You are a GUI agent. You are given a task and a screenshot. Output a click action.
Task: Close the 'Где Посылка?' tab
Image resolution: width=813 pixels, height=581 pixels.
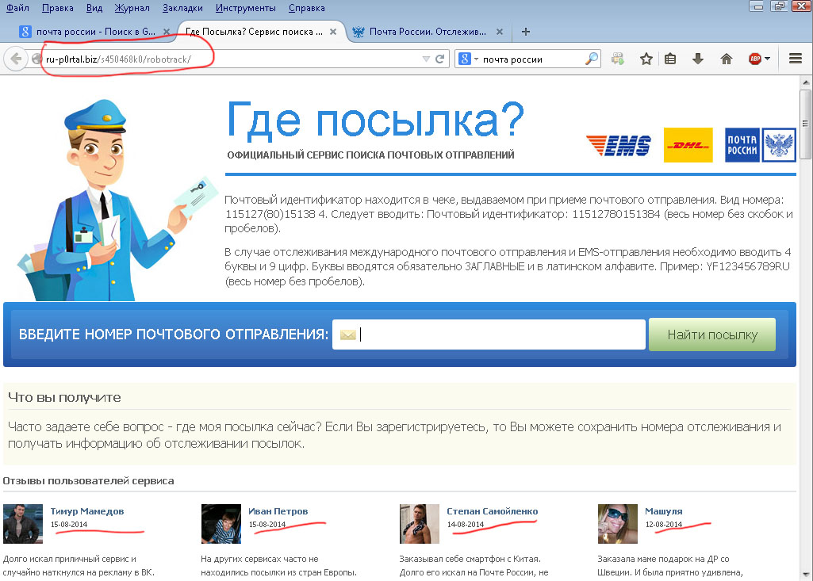pyautogui.click(x=333, y=32)
